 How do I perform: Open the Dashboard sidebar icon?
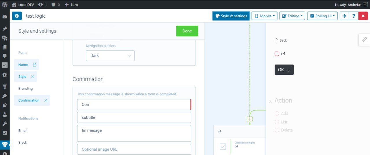coord(5,17)
